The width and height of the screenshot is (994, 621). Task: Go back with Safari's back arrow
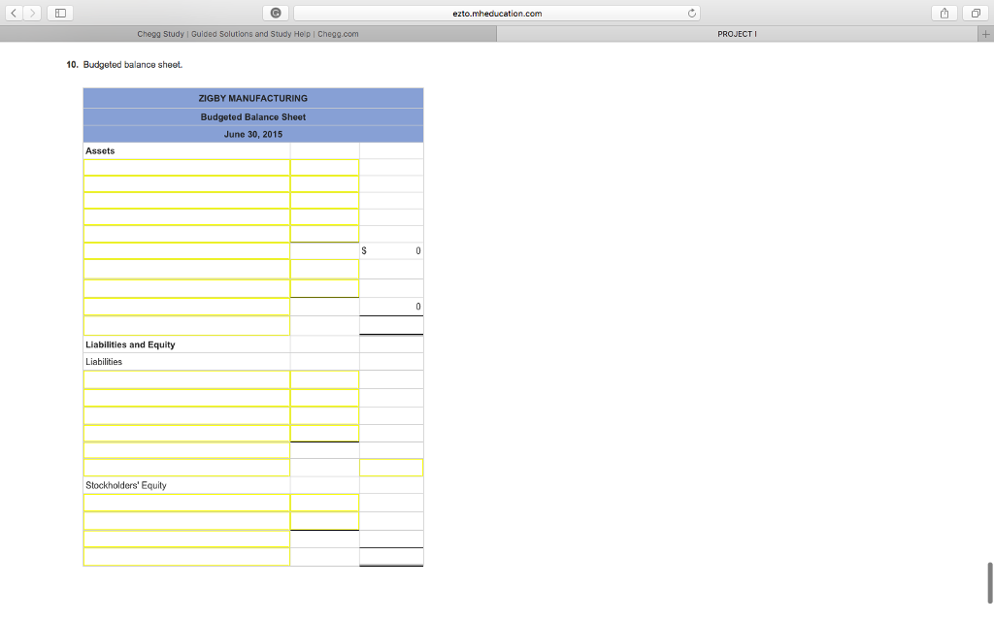tap(14, 13)
